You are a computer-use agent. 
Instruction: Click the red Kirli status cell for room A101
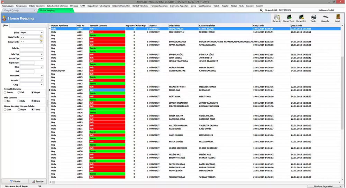pos(107,32)
